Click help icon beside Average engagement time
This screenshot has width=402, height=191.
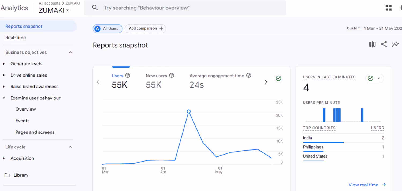click(249, 76)
